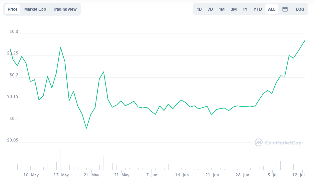Select the ALL time range
Screen dimensions: 314x181
[272, 9]
